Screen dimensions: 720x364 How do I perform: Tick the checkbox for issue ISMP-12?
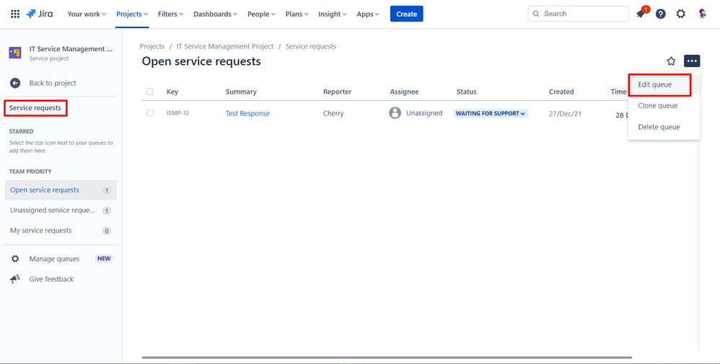click(x=150, y=113)
